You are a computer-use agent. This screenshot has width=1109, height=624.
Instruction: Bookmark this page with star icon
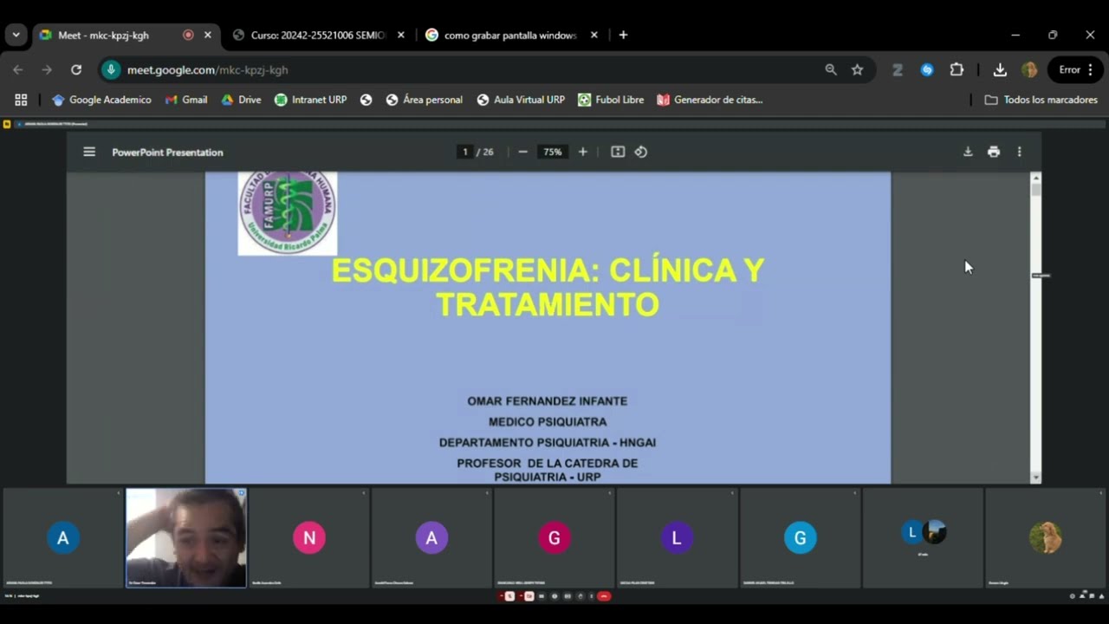[x=857, y=69]
